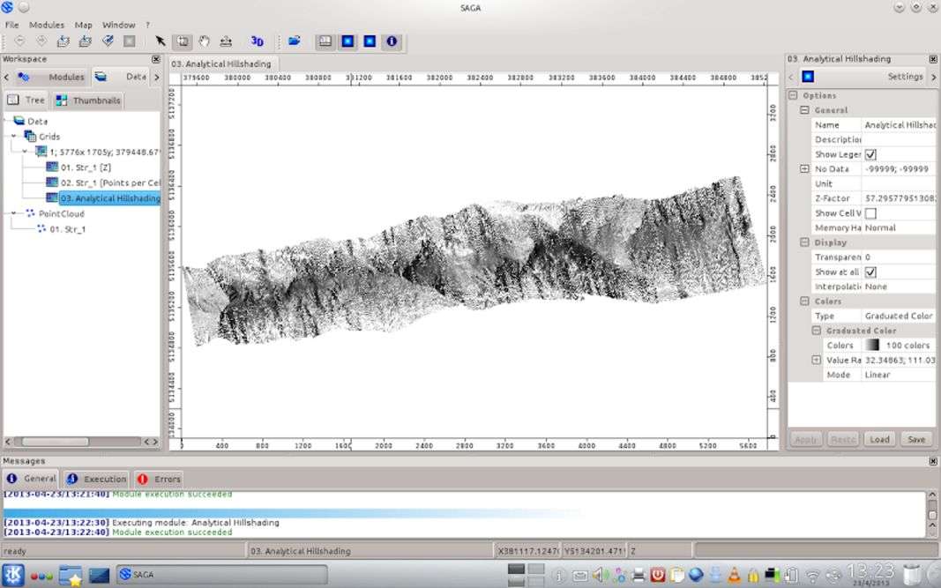Click the Load button in settings
941x588 pixels.
coord(879,439)
